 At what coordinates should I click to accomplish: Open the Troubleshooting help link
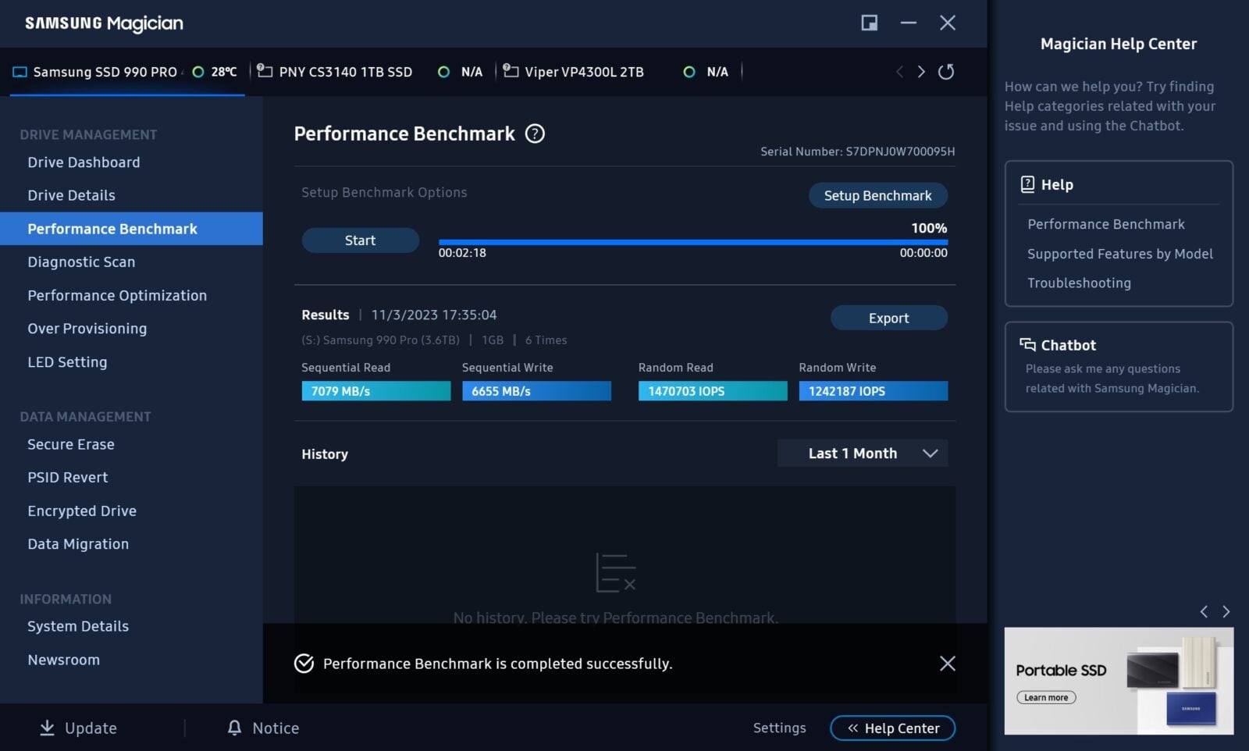[x=1079, y=283]
